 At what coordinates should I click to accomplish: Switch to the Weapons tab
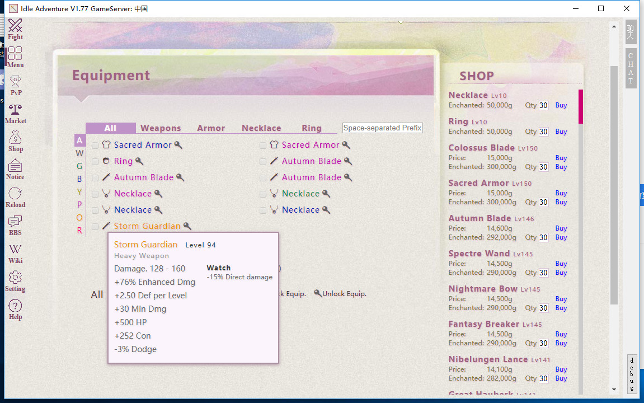pos(161,128)
